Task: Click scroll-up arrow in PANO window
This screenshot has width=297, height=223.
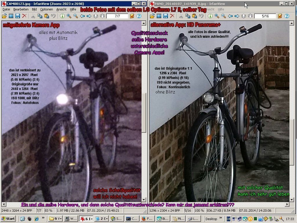Action: coord(292,23)
